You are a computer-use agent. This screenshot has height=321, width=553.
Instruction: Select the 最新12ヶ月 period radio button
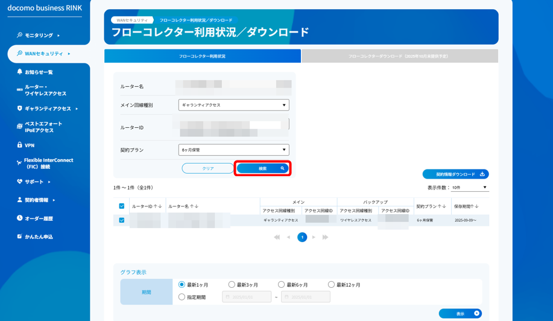[x=331, y=284]
